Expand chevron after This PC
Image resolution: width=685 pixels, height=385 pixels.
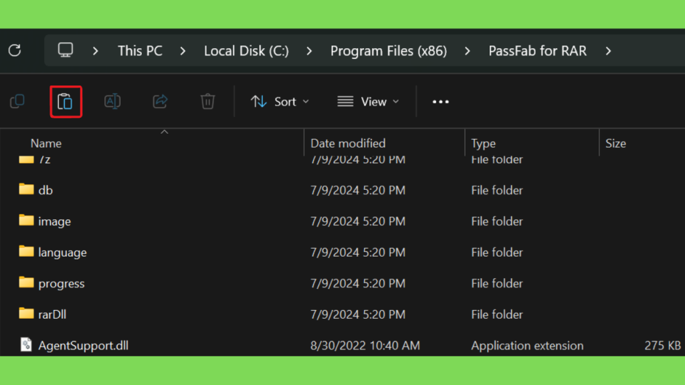click(x=183, y=51)
